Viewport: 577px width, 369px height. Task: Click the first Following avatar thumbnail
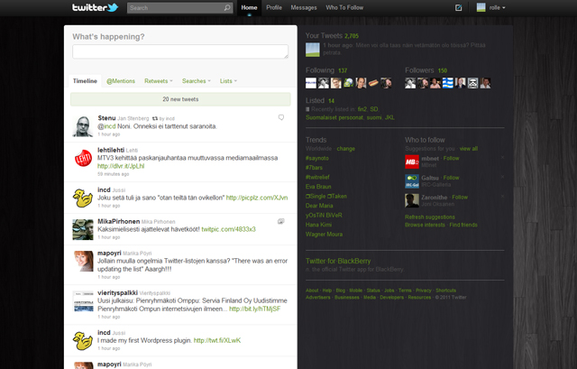(x=311, y=83)
